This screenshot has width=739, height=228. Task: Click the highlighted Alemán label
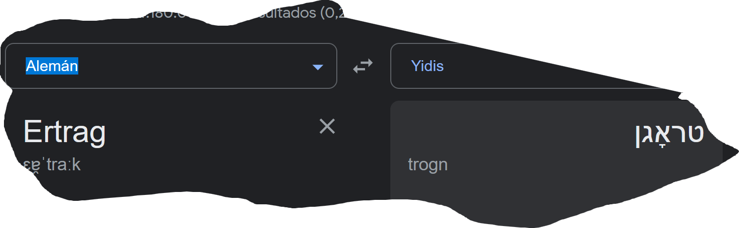pos(52,66)
